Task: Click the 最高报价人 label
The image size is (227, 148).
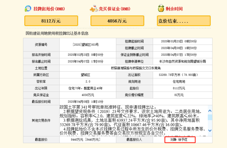Action: point(134,139)
